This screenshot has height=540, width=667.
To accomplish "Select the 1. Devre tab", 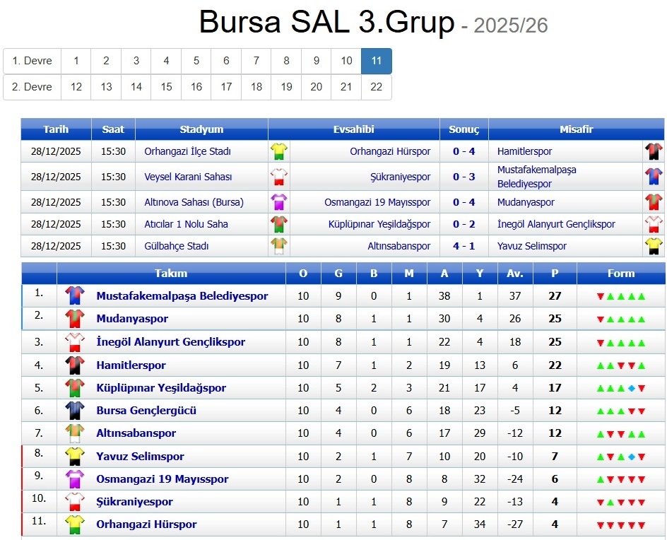I will [33, 61].
